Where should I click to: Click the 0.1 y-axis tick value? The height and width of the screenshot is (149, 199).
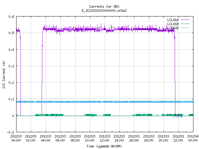click(x=11, y=99)
